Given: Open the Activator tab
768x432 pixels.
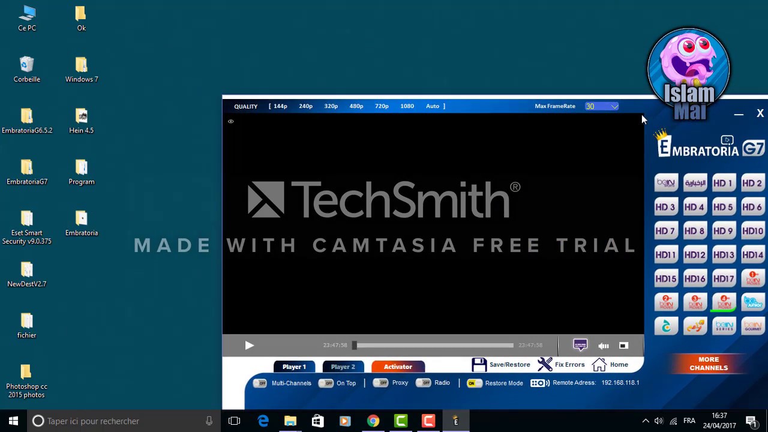Looking at the screenshot, I should (398, 367).
